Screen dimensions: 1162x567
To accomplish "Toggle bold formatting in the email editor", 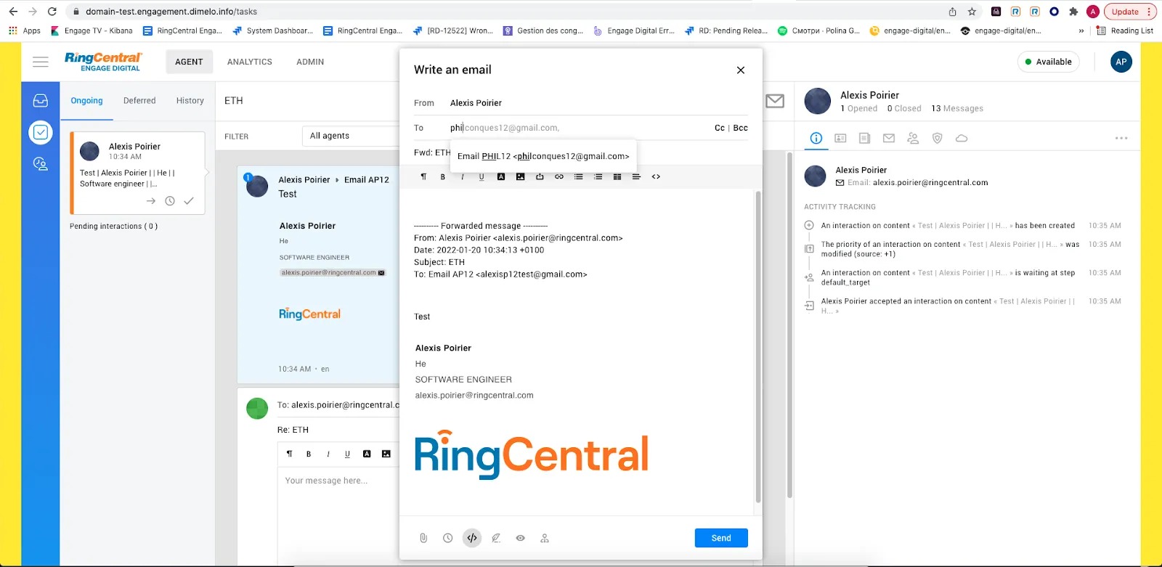I will pyautogui.click(x=443, y=176).
